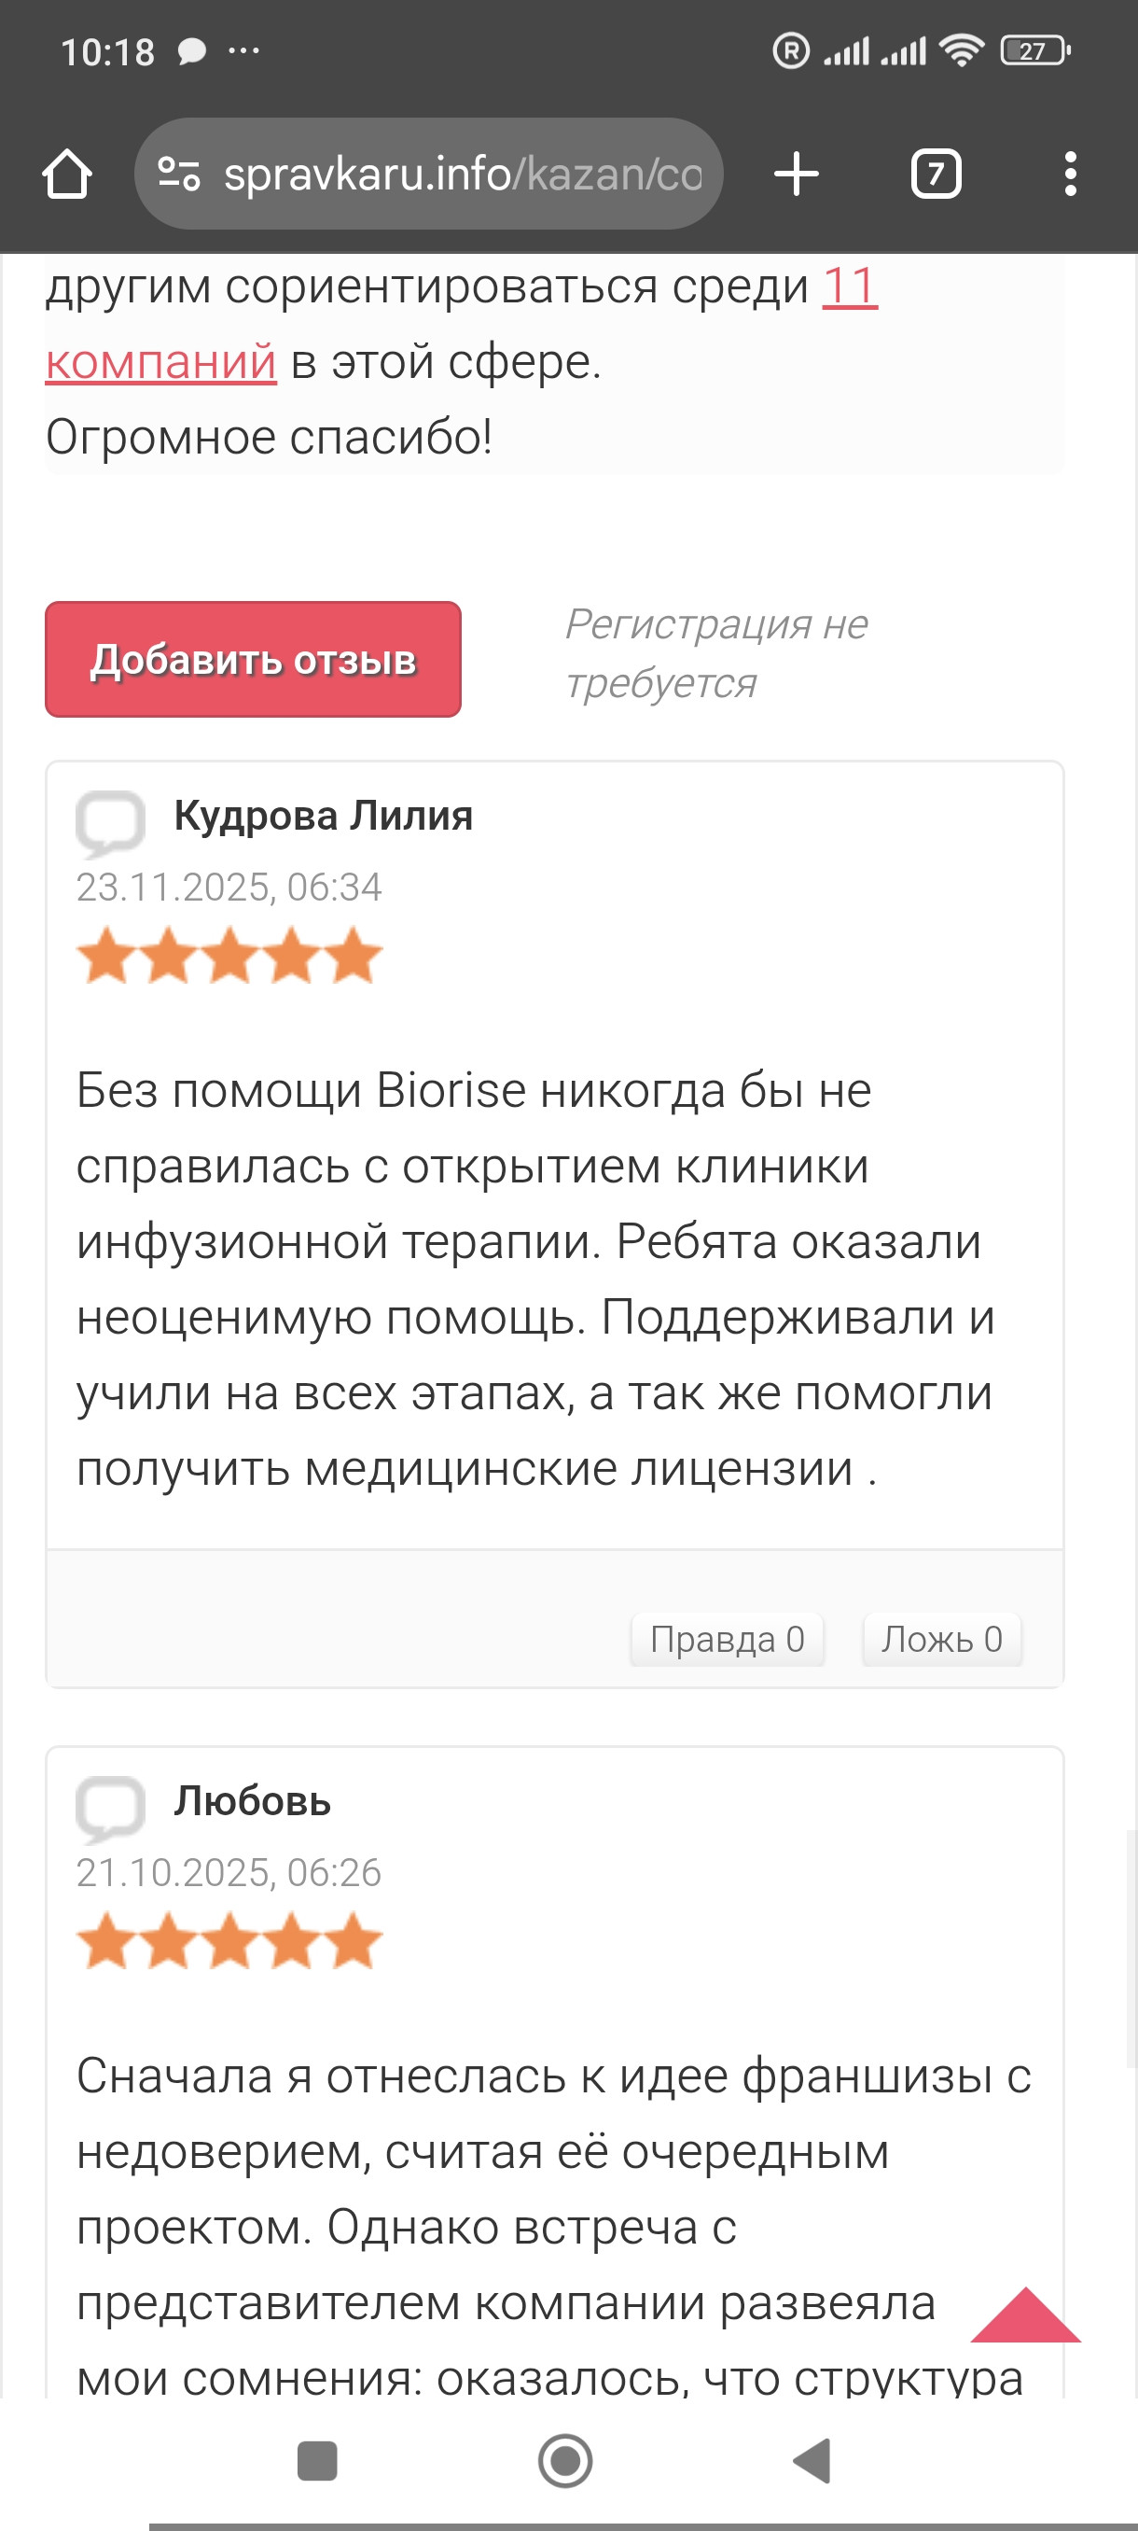Tap the browser home icon
The height and width of the screenshot is (2531, 1138).
[x=67, y=175]
